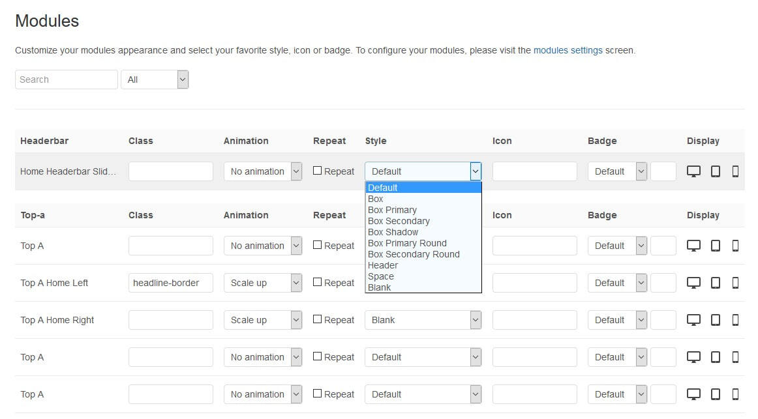The height and width of the screenshot is (419, 758).
Task: Toggle tablet display icon for Top A Home Right
Action: (x=715, y=320)
